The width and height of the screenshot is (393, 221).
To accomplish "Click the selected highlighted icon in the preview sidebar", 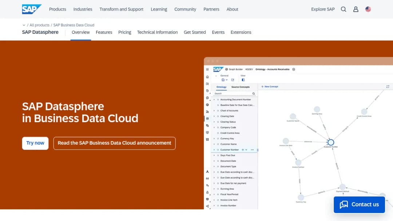I will (207, 118).
